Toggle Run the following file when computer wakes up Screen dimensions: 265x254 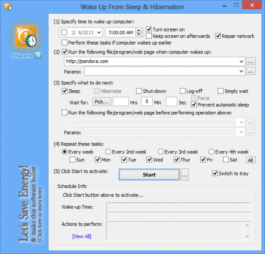pyautogui.click(x=65, y=52)
